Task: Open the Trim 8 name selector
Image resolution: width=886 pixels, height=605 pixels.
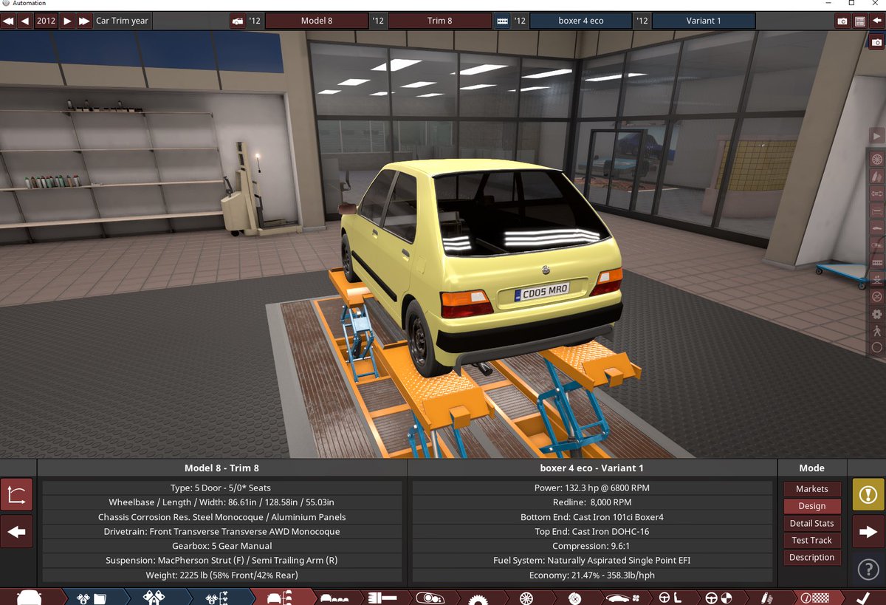Action: (x=440, y=21)
